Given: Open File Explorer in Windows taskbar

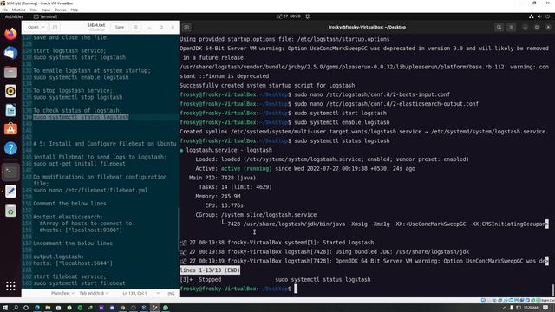Looking at the screenshot, I should click(x=48, y=308).
